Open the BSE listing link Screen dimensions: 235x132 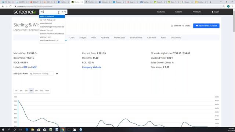25,67
